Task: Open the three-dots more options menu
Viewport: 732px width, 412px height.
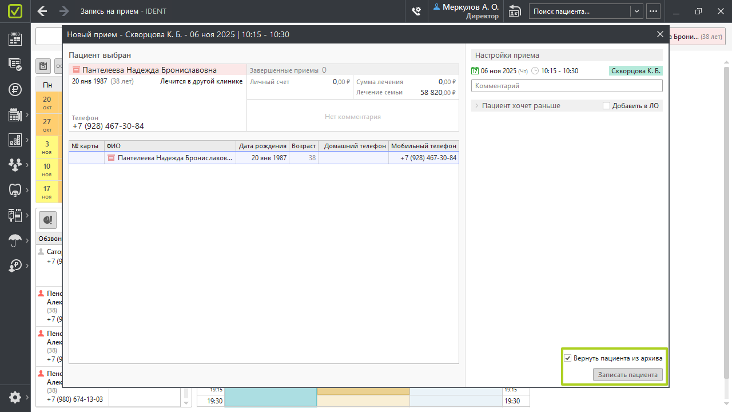Action: (x=653, y=11)
